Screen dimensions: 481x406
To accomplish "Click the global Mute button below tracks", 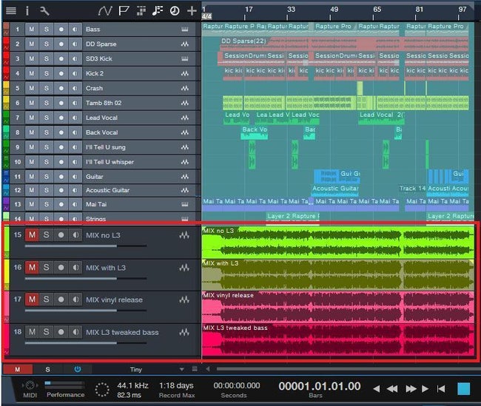I will [x=18, y=369].
